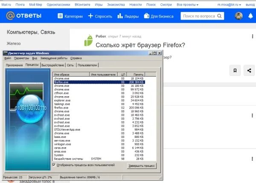
Task: Select firefox.exe row with 205 096 КБ
Action: [x=99, y=108]
